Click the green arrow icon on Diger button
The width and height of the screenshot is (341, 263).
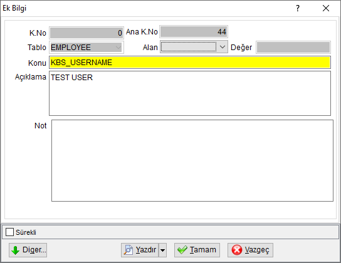tap(16, 250)
